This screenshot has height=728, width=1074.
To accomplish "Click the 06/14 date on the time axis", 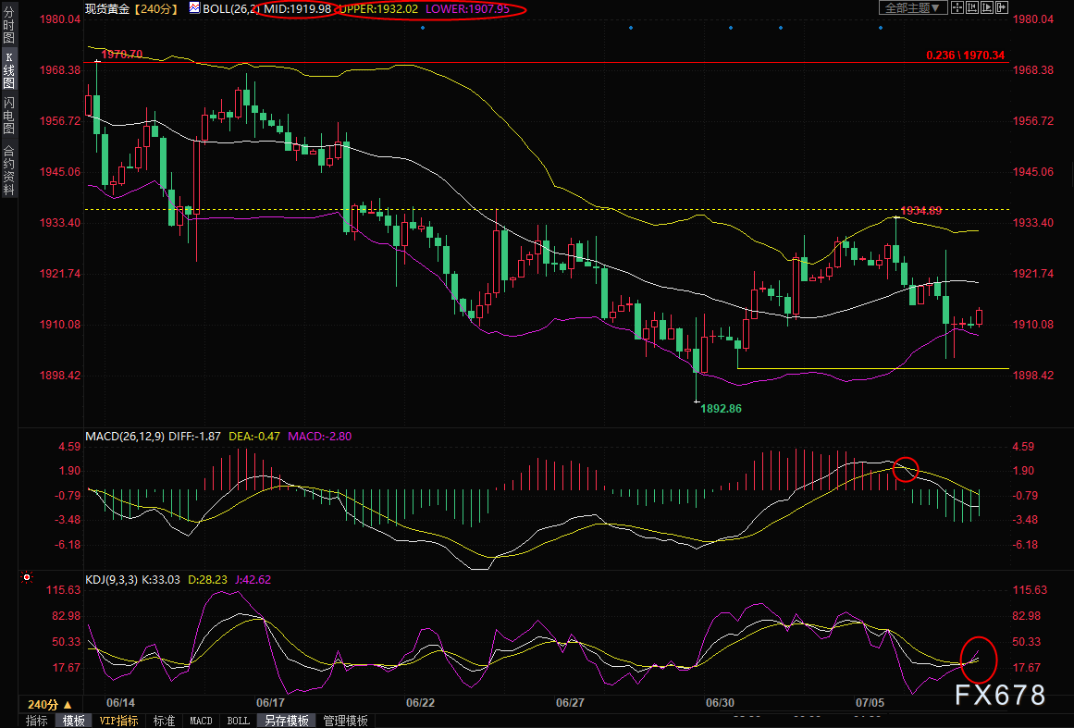I will [x=120, y=703].
